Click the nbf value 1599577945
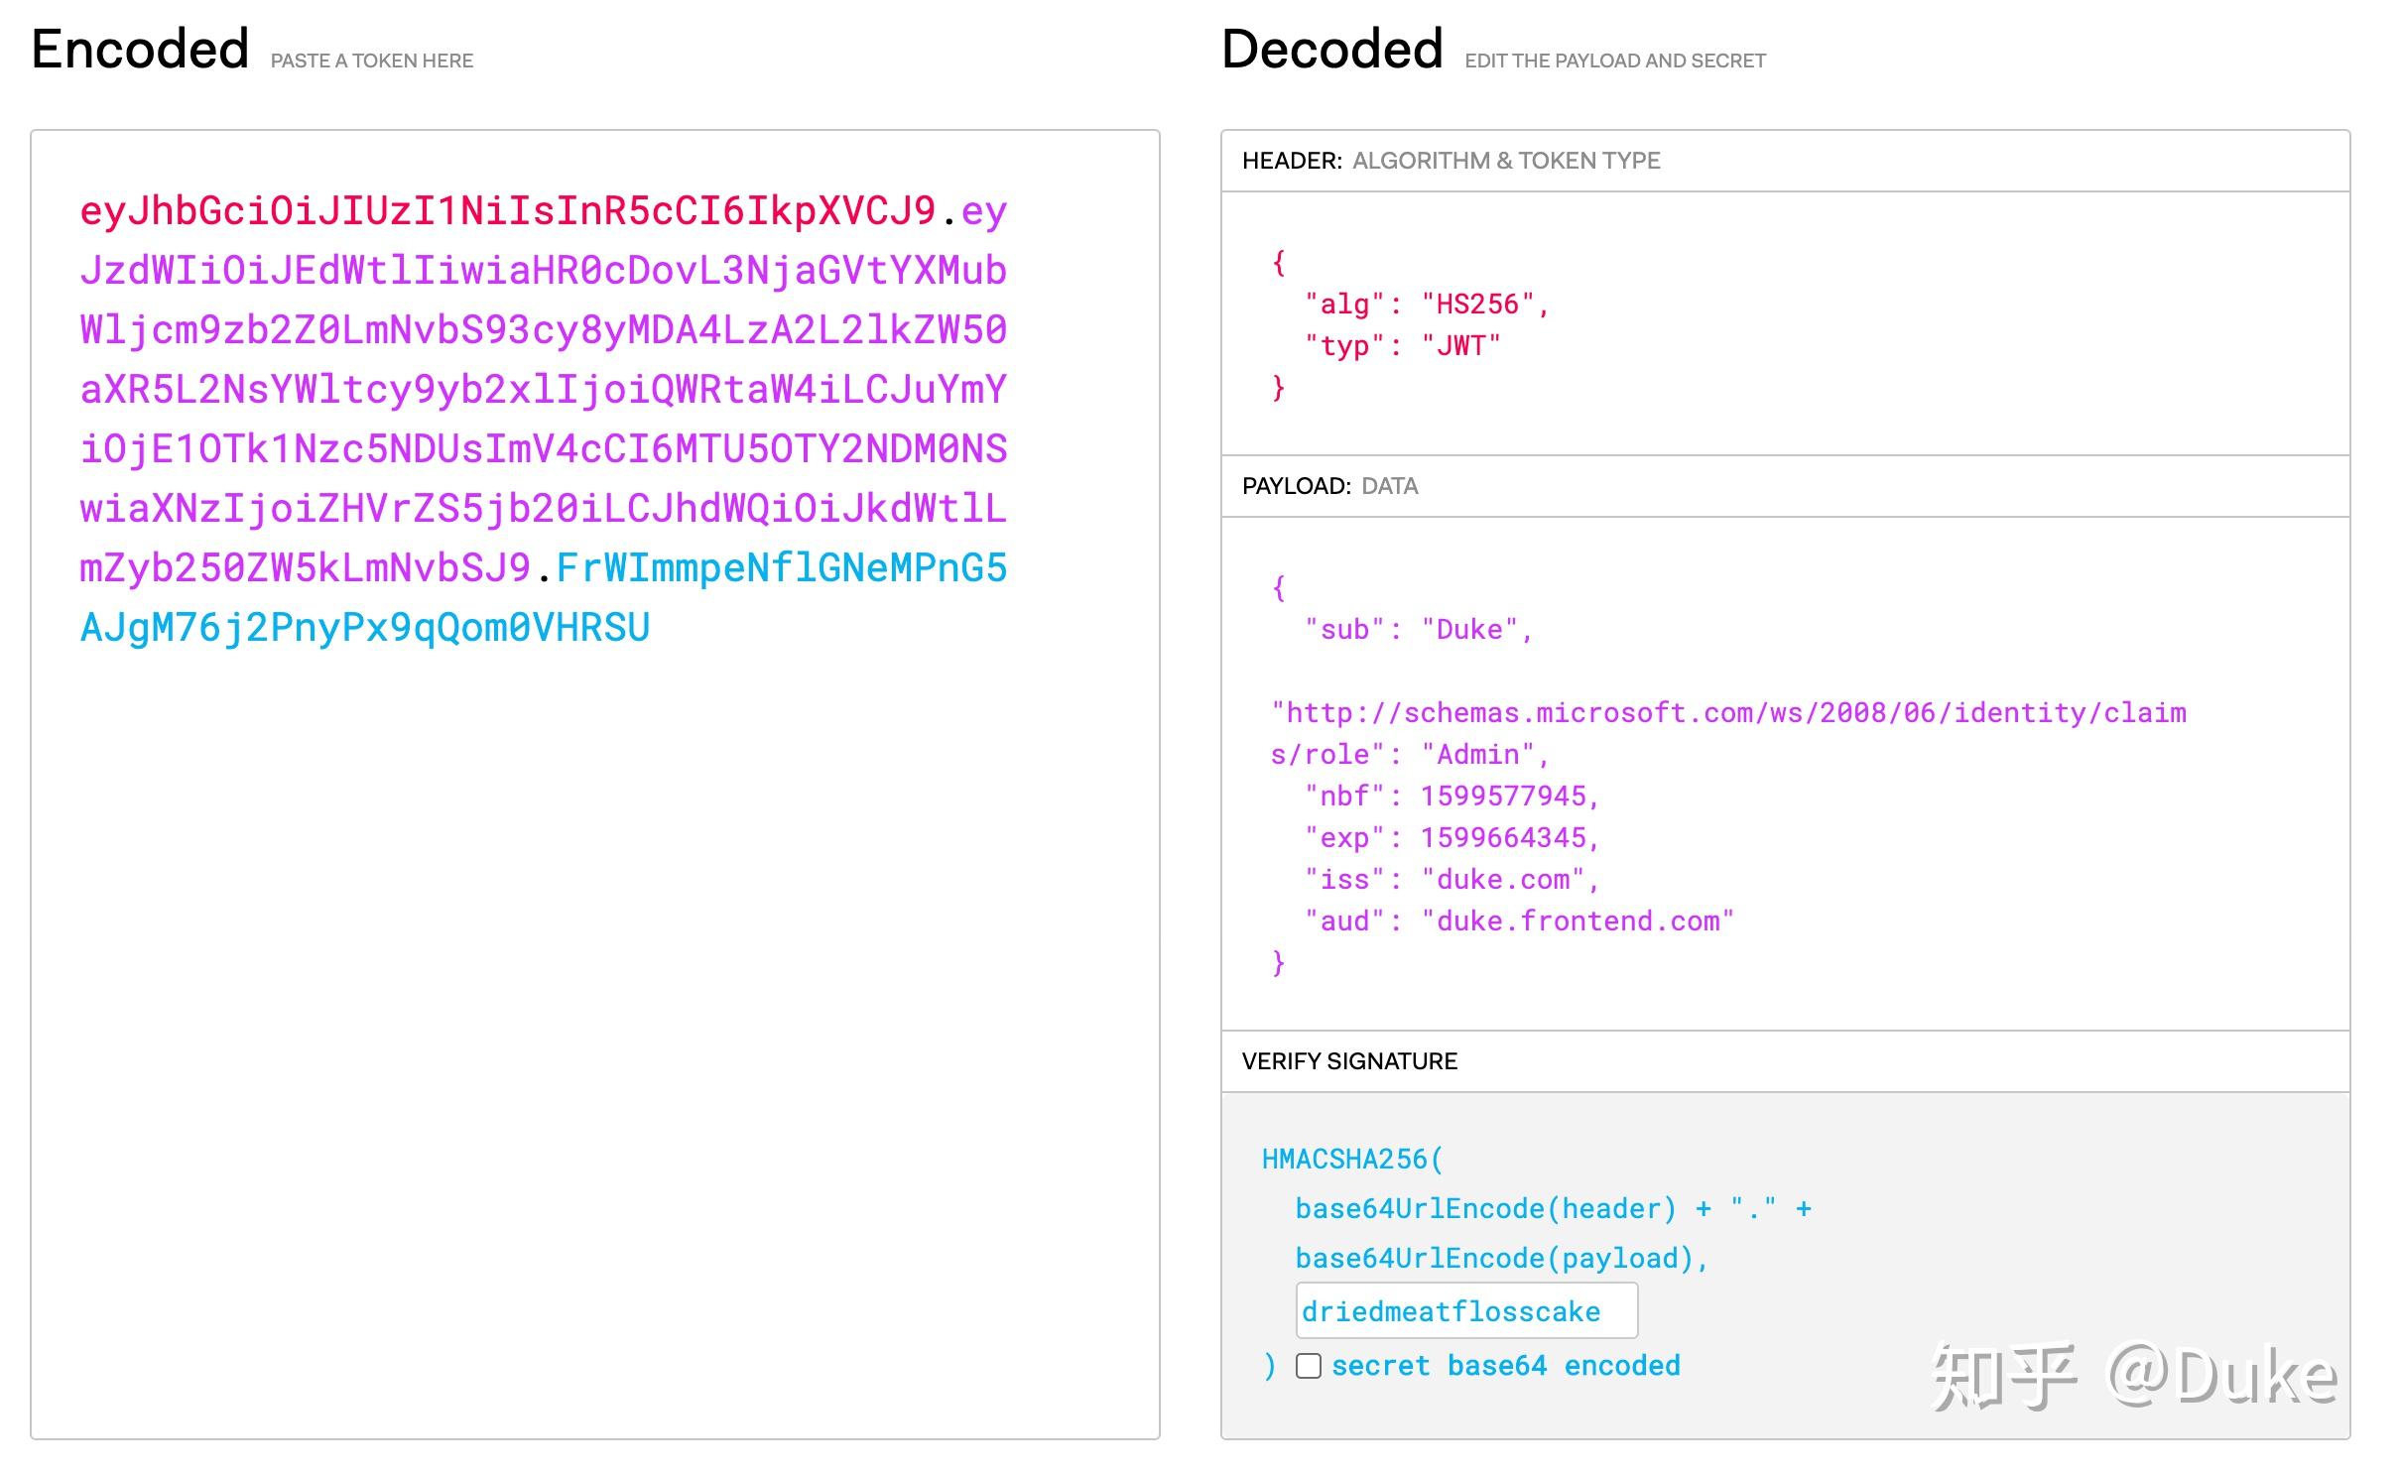 1503,797
